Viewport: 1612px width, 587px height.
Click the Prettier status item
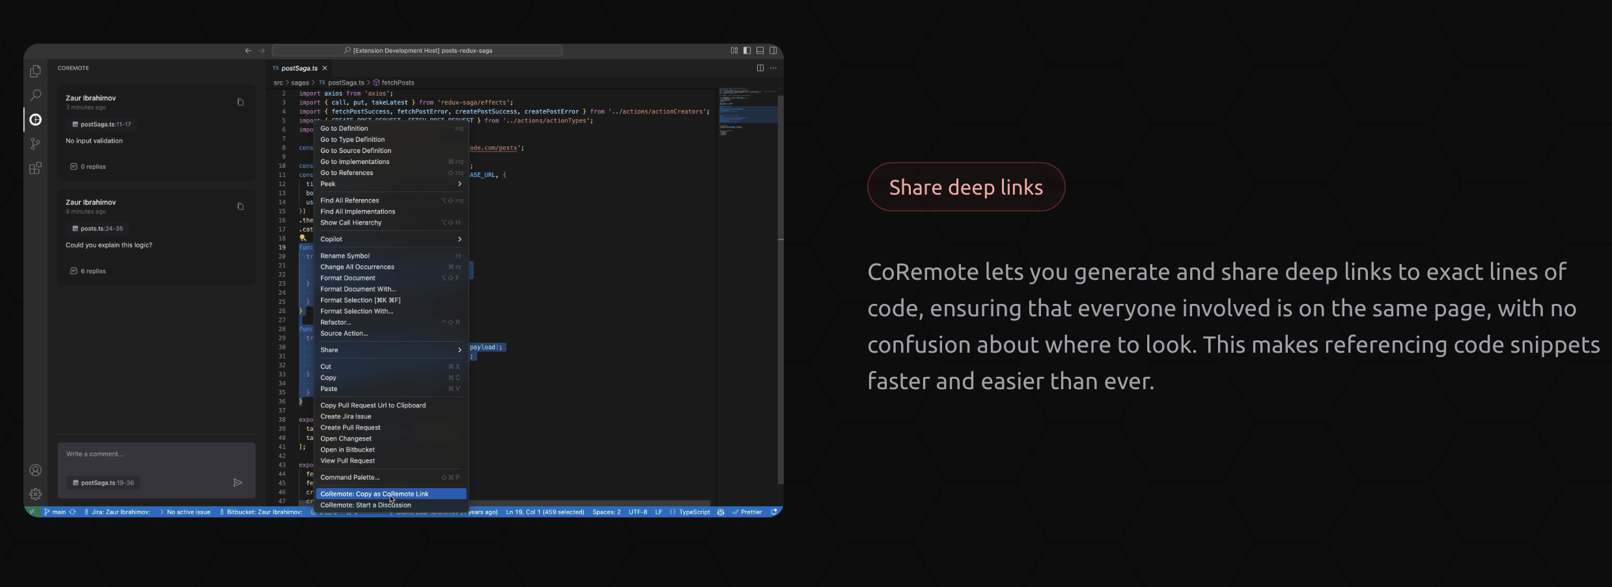click(747, 512)
